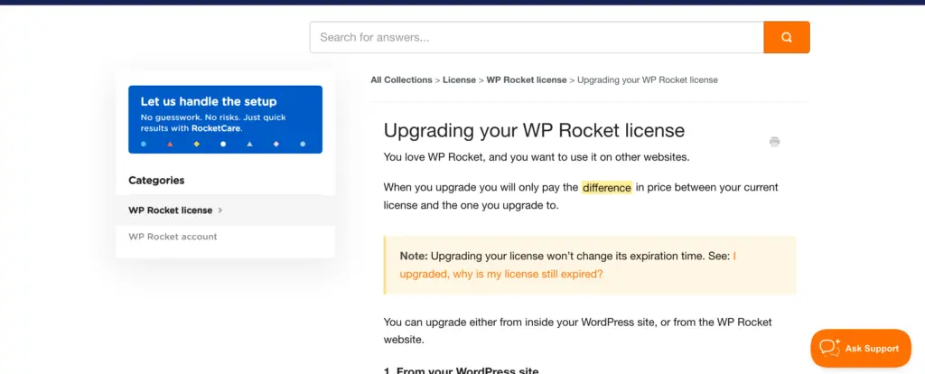Click the bold 'Note:' label
925x374 pixels.
tap(414, 257)
